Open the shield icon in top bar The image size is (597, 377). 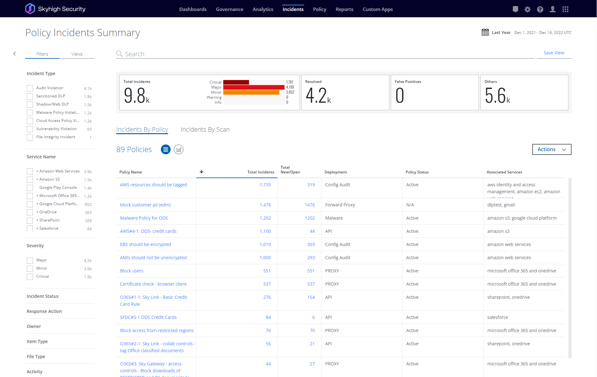click(515, 9)
